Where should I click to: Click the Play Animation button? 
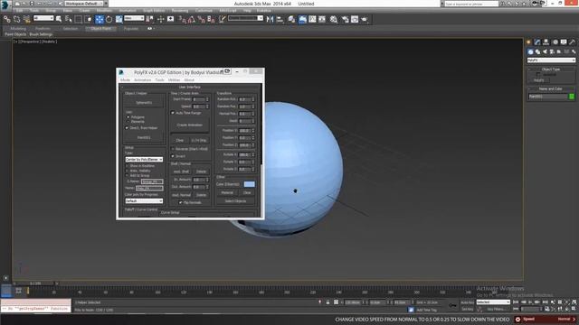point(530,302)
